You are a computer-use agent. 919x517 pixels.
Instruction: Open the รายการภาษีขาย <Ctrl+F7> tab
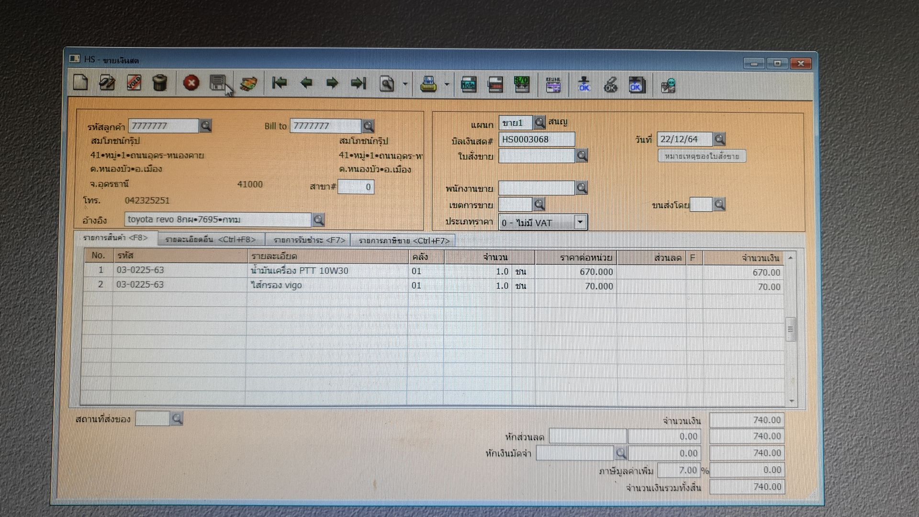(404, 241)
